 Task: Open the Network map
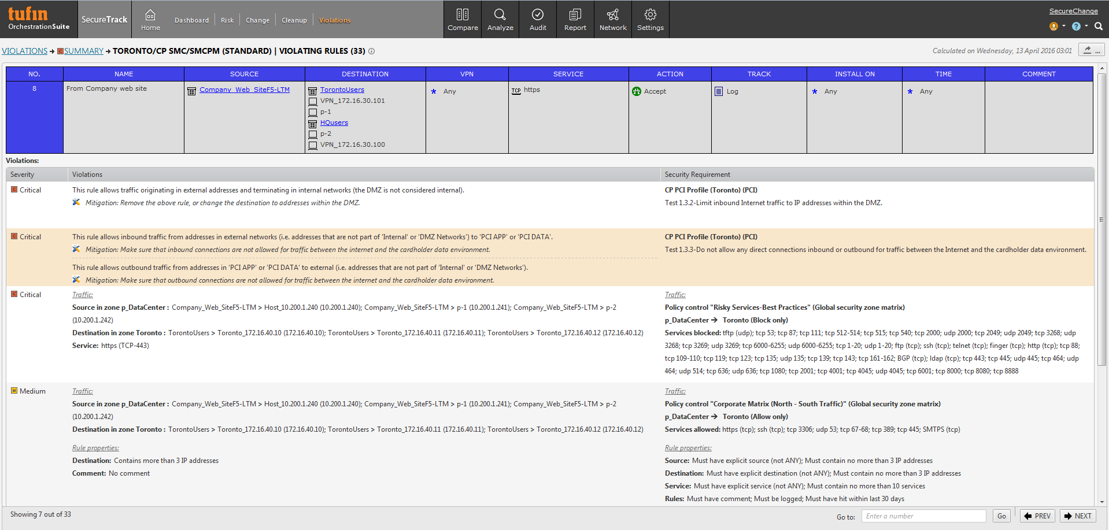point(613,20)
